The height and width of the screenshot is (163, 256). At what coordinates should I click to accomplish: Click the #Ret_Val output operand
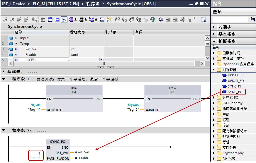82,152
